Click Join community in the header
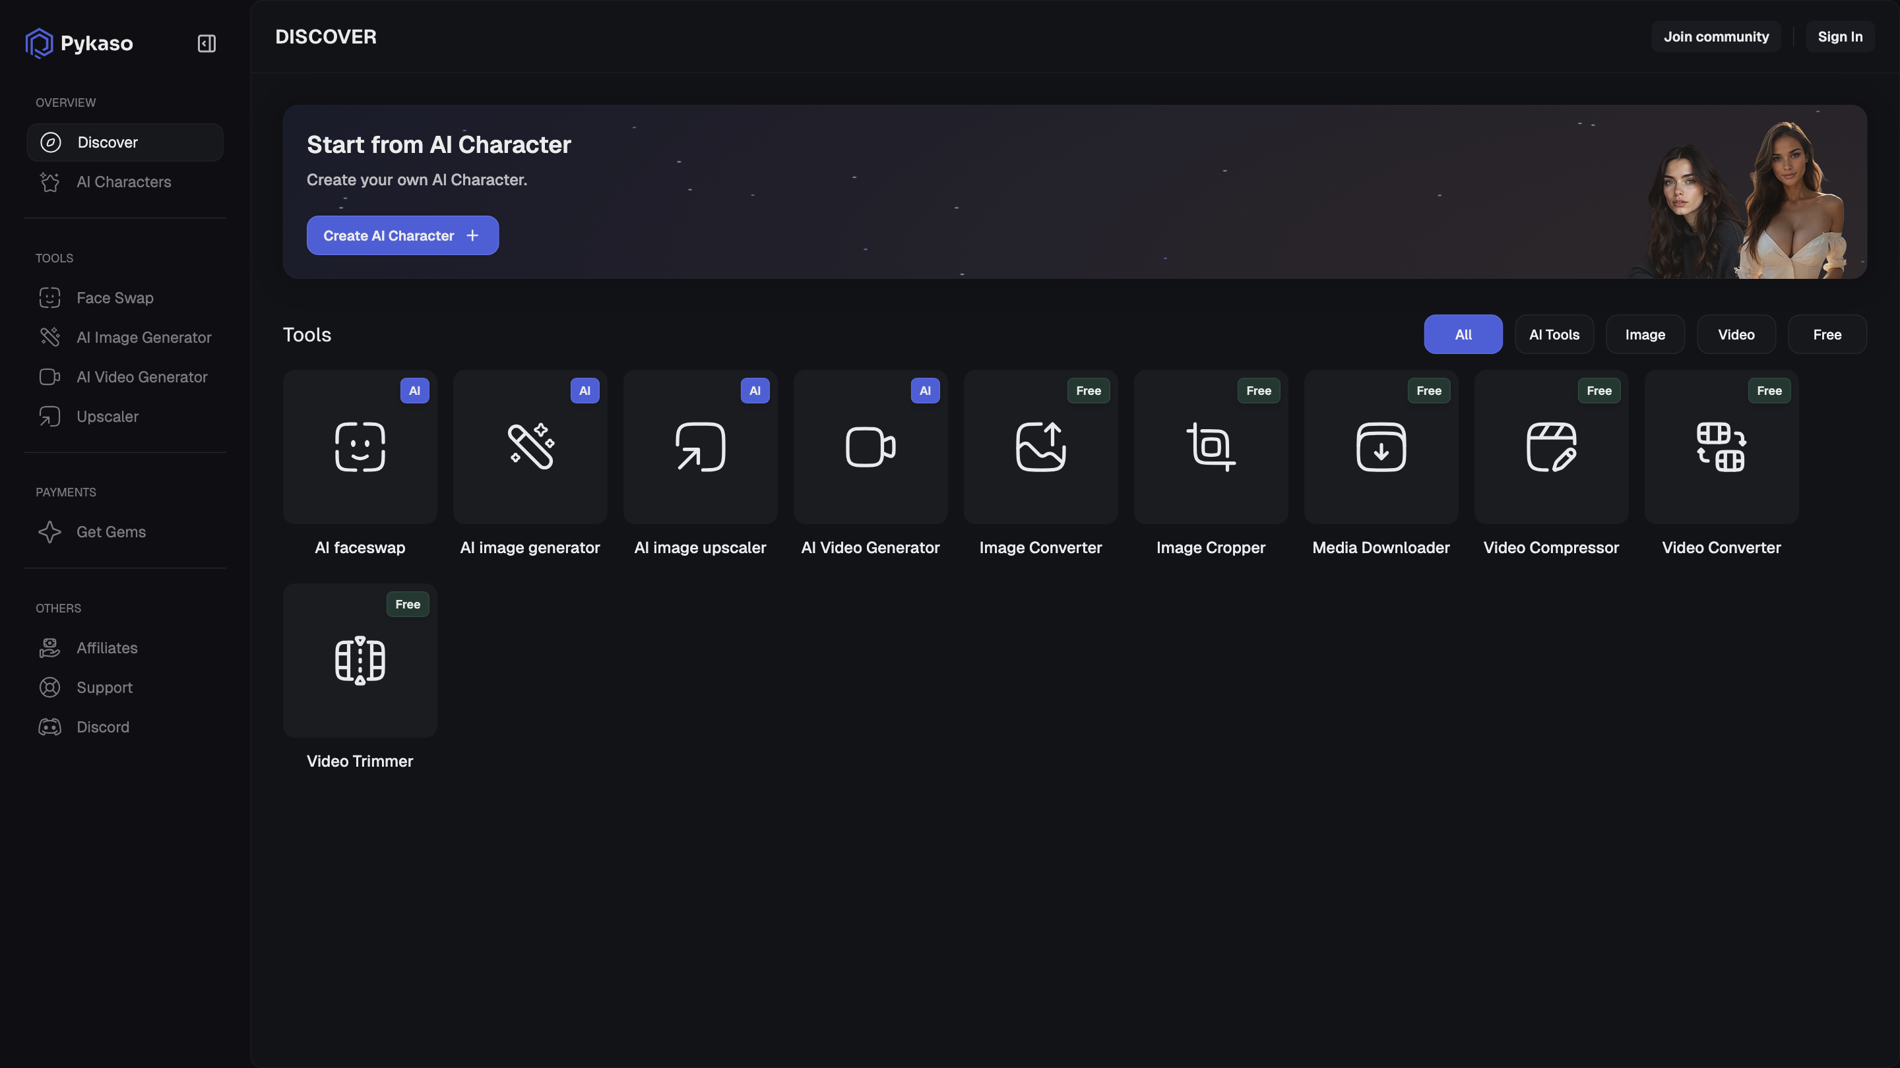This screenshot has width=1900, height=1068. tap(1715, 37)
